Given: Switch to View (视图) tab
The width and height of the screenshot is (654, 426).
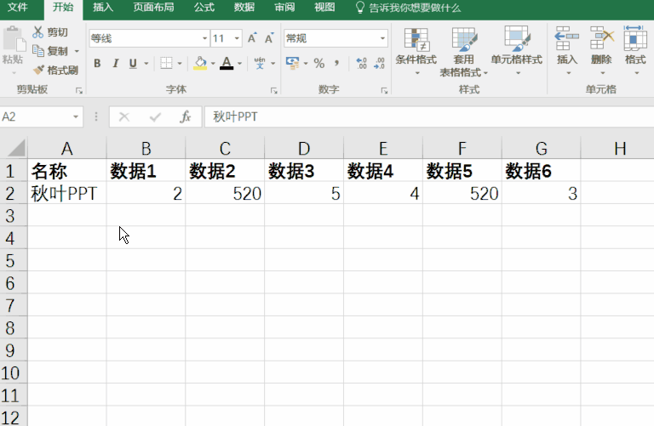Looking at the screenshot, I should click(x=324, y=8).
